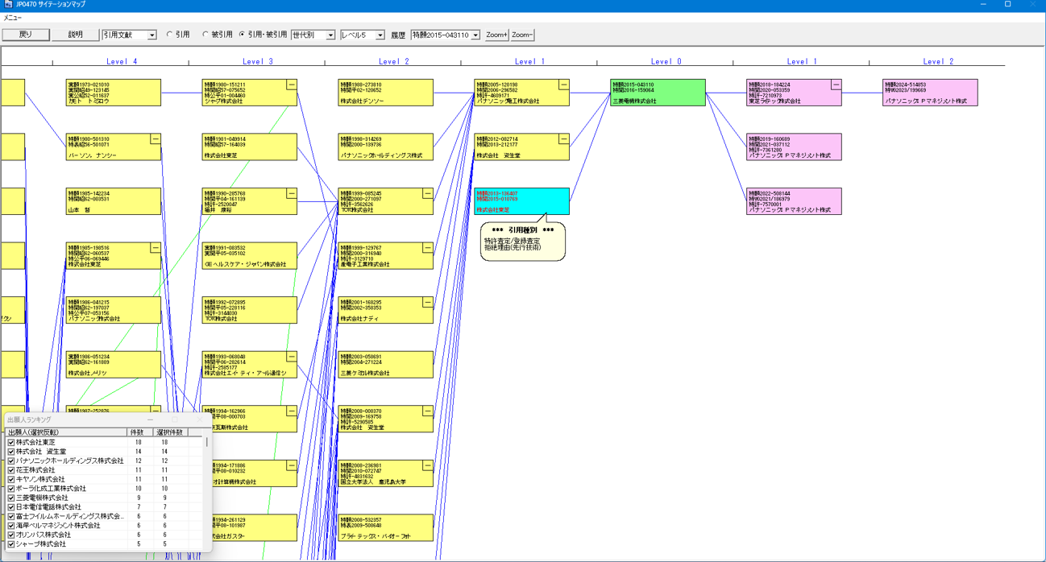Screen dimensions: 1046x562
Task: Click the 引用種別 tooltip balloon
Action: [x=523, y=240]
